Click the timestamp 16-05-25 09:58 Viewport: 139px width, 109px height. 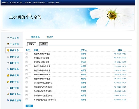click(x=120, y=54)
